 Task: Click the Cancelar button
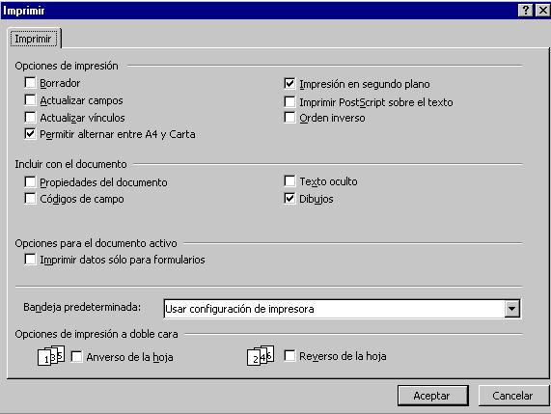[x=513, y=396]
